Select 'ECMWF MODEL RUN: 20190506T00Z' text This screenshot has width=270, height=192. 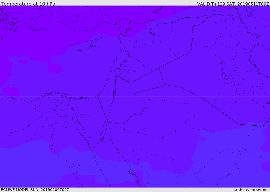coord(35,190)
